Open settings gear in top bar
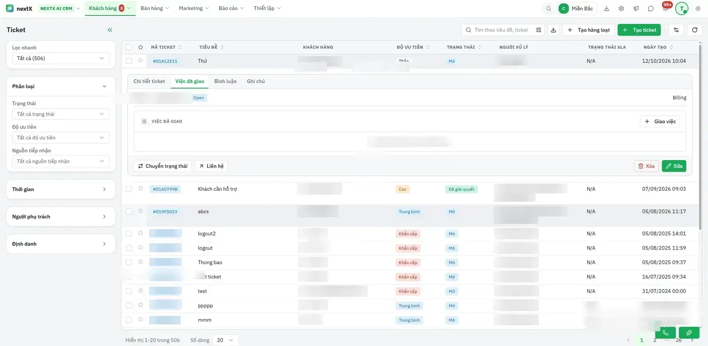Screen dimensions: 708x346 coord(621,8)
